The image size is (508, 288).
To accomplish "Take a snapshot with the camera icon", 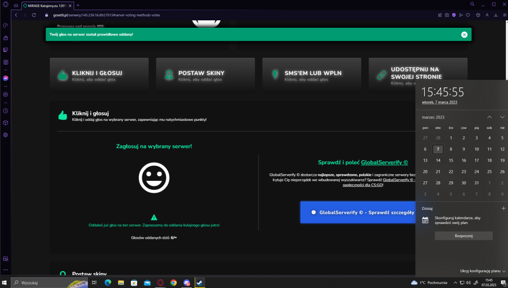I will [x=447, y=15].
